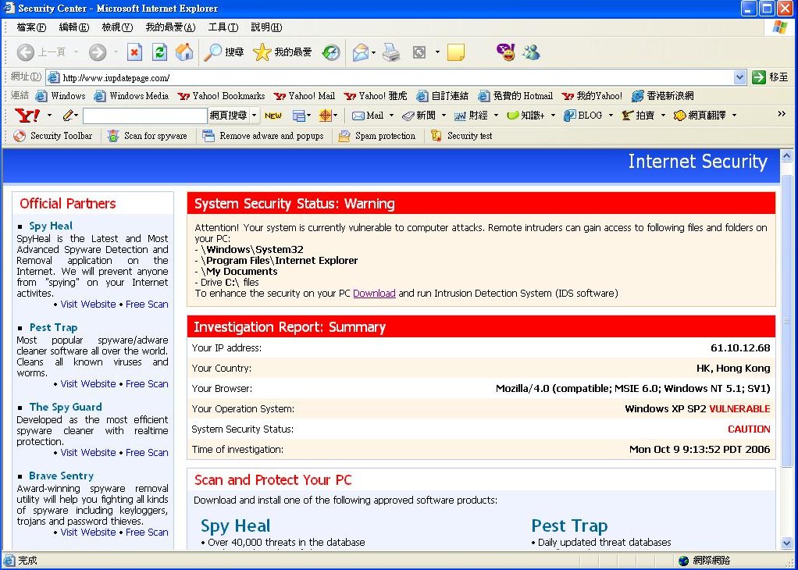Screen dimensions: 798x570
Task: Expand the 財經 dropdown on Yahoo toolbar
Action: pyautogui.click(x=496, y=116)
